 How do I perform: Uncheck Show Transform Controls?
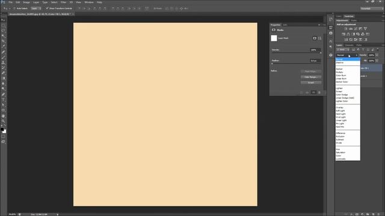point(47,8)
